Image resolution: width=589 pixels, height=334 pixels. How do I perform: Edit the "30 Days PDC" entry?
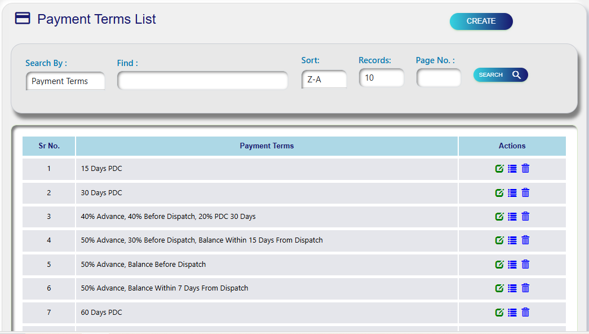499,192
